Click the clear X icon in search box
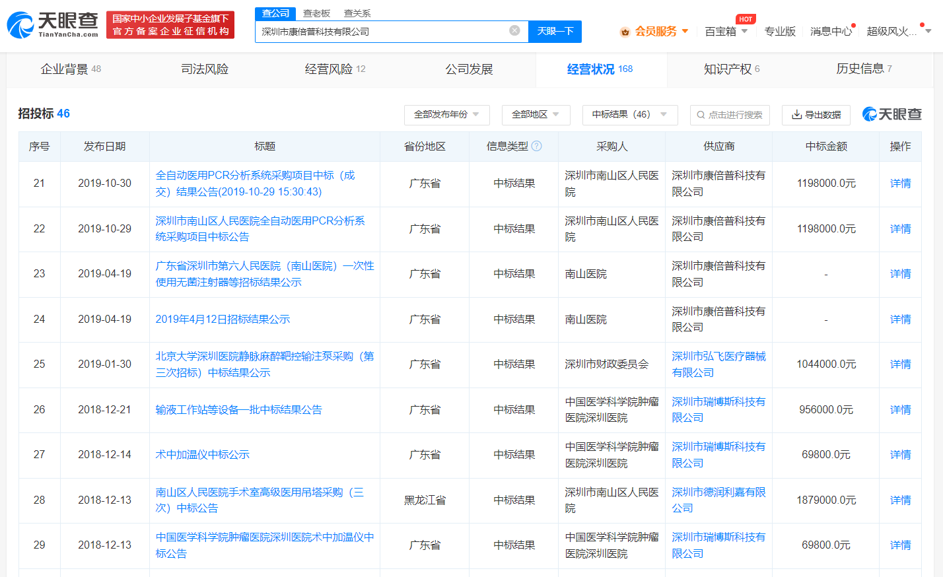This screenshot has width=943, height=577. click(514, 30)
